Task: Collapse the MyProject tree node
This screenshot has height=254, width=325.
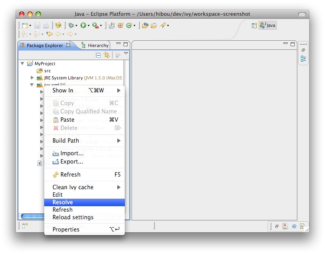Action: click(x=23, y=64)
